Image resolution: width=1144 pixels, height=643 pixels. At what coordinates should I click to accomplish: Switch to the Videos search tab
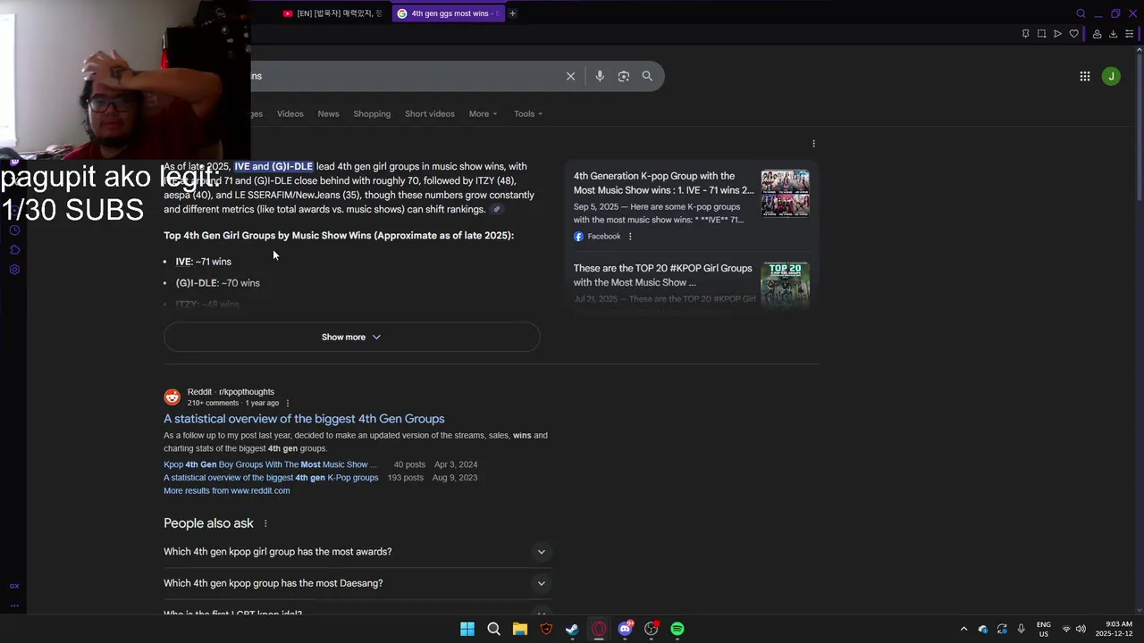[290, 113]
